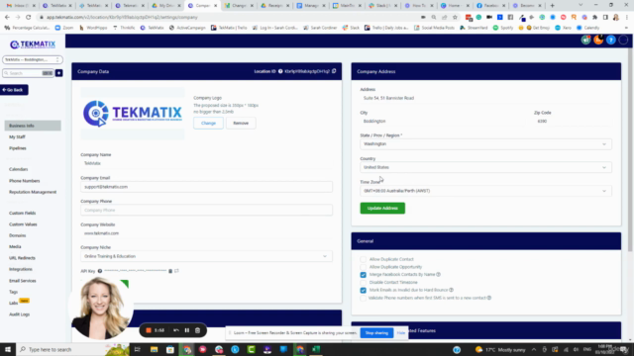Uncheck Mark Emails as Invalid due to Hard Bounce
634x356 pixels.
click(364, 290)
